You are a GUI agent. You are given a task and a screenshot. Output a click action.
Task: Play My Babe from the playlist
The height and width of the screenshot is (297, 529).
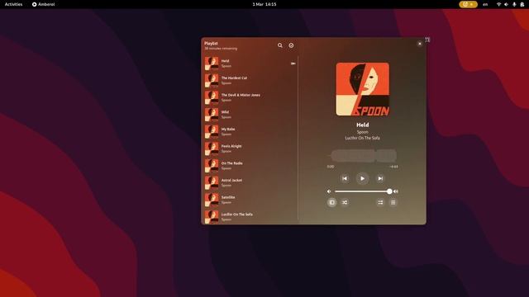tap(250, 132)
